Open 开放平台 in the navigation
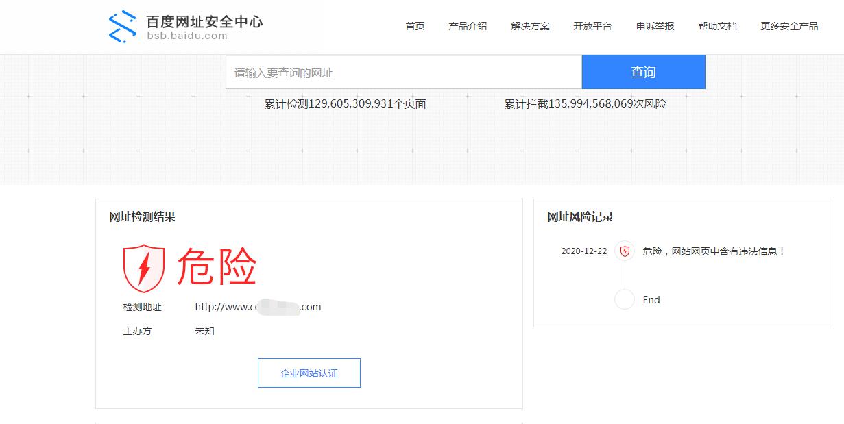The image size is (844, 424). coord(592,26)
